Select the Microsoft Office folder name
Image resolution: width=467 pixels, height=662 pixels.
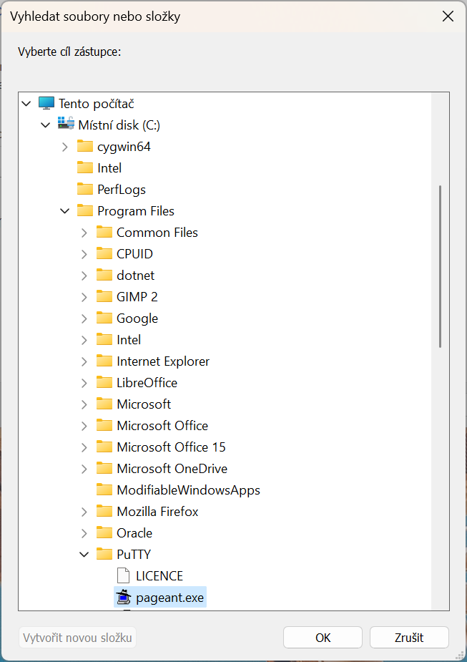click(162, 426)
